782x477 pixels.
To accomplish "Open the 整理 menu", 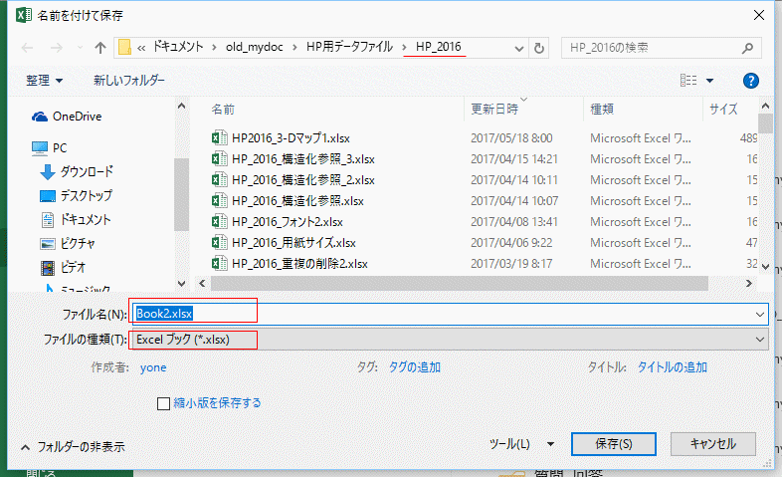I will [45, 81].
